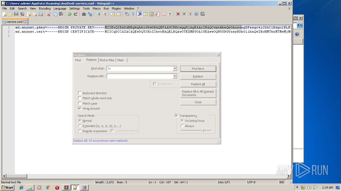
Task: Check Match whole word only
Action: pyautogui.click(x=80, y=98)
